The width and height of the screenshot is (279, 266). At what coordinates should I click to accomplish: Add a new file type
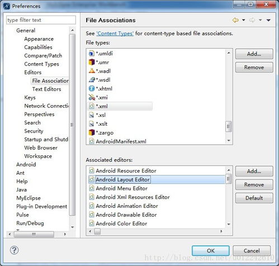click(254, 54)
